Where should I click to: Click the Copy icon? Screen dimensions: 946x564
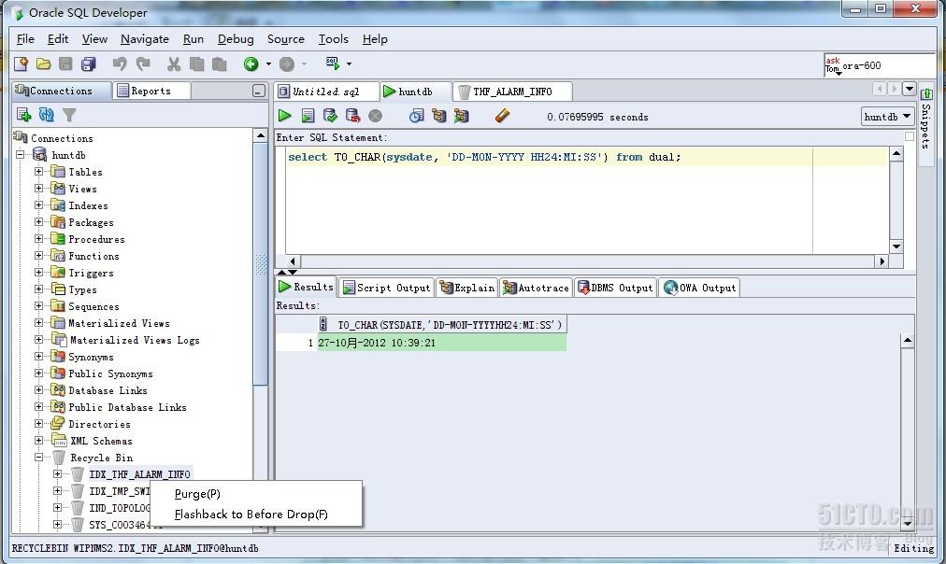click(x=196, y=63)
